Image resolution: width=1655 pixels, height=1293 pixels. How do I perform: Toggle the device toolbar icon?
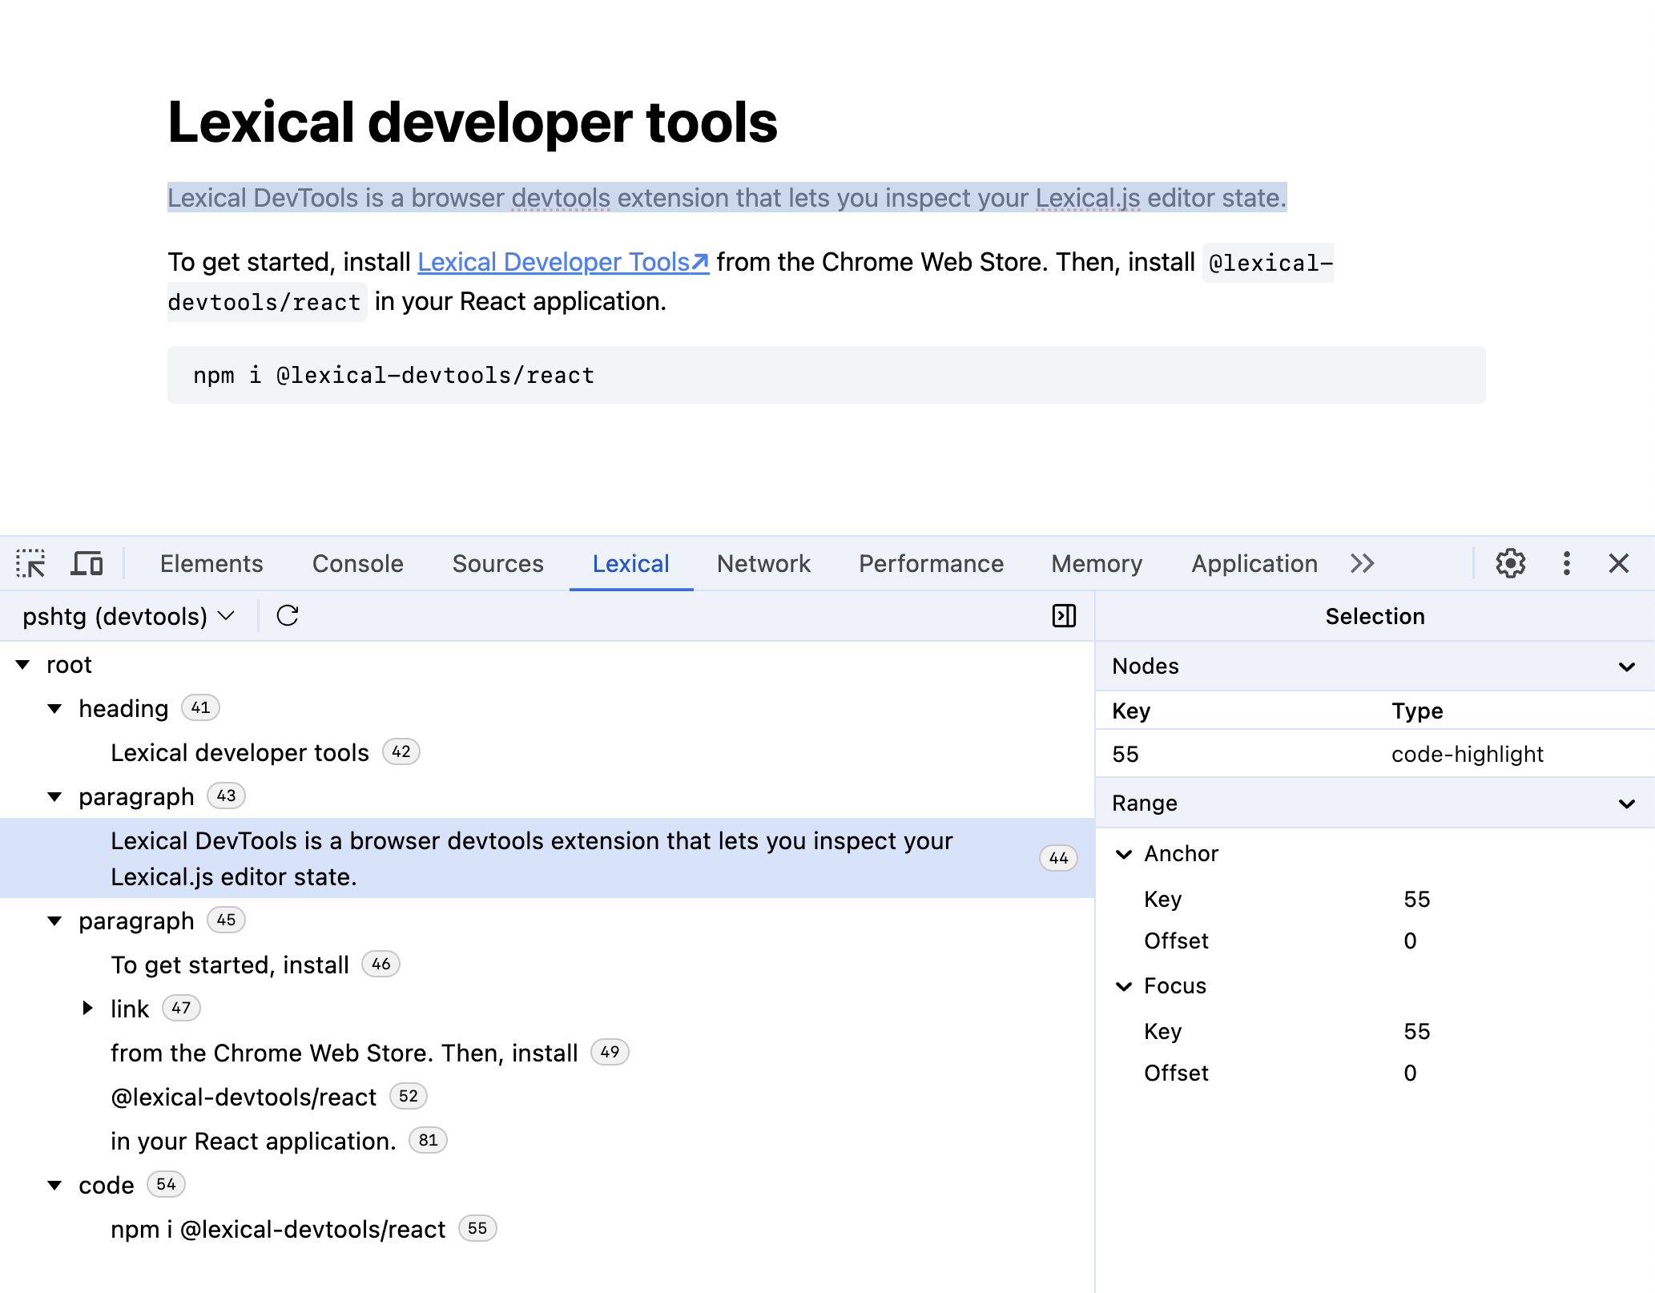click(x=87, y=563)
